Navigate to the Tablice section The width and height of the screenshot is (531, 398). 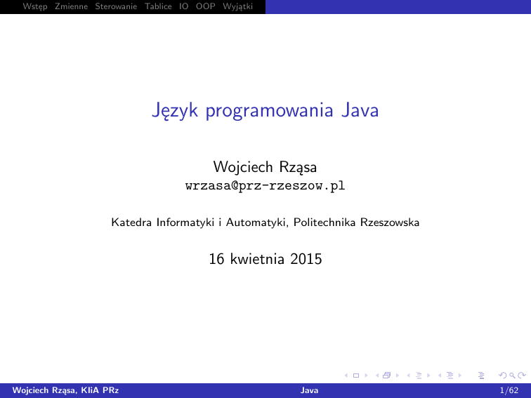158,6
